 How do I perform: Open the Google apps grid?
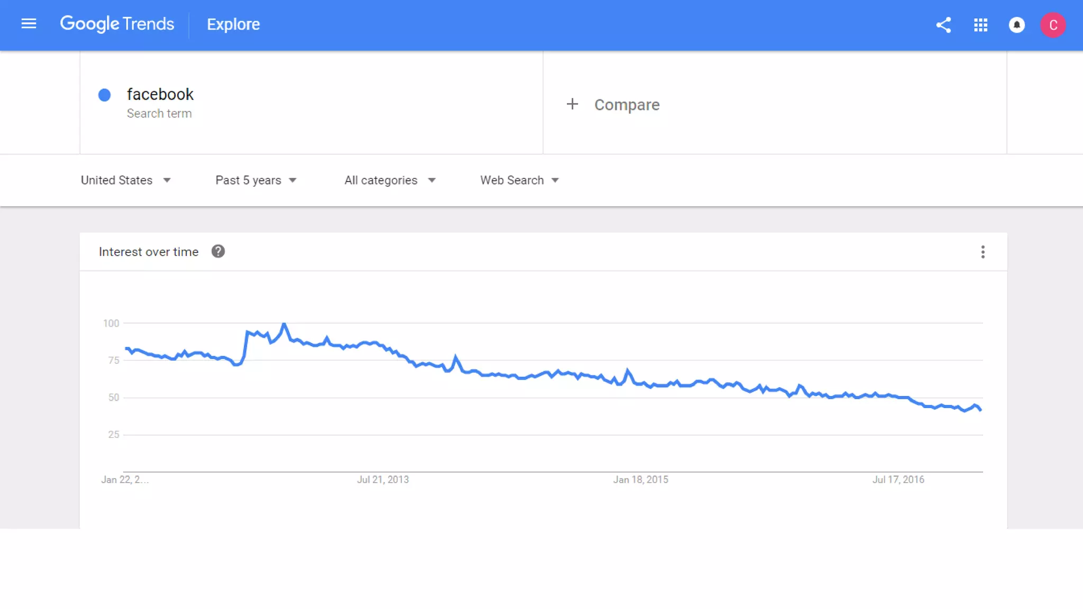[980, 25]
